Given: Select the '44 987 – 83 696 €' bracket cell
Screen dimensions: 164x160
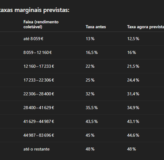Looking at the screenshot, I should [x=38, y=135].
